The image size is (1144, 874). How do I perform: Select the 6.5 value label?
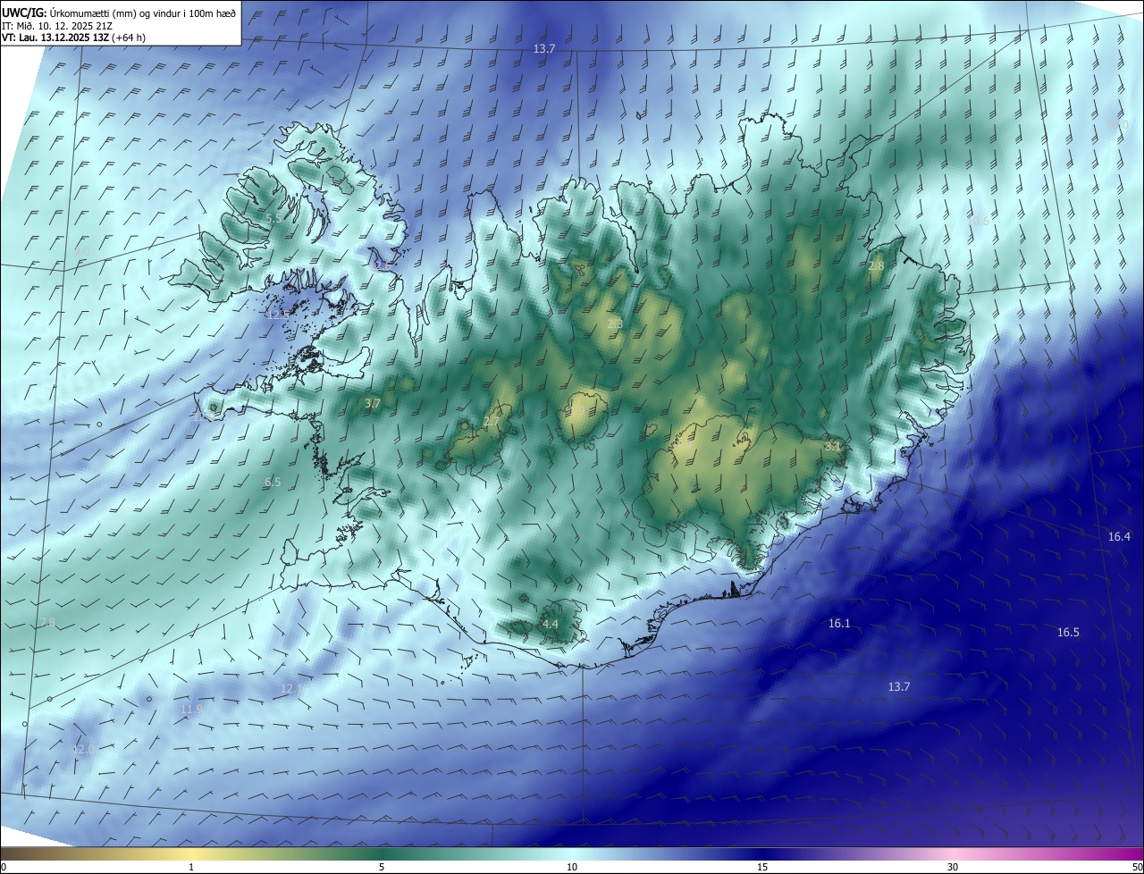click(x=273, y=482)
